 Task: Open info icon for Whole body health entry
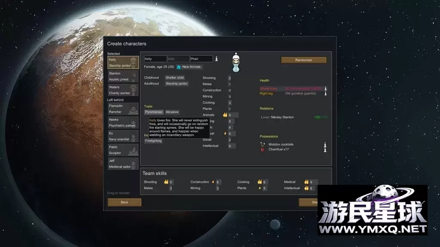click(x=326, y=88)
